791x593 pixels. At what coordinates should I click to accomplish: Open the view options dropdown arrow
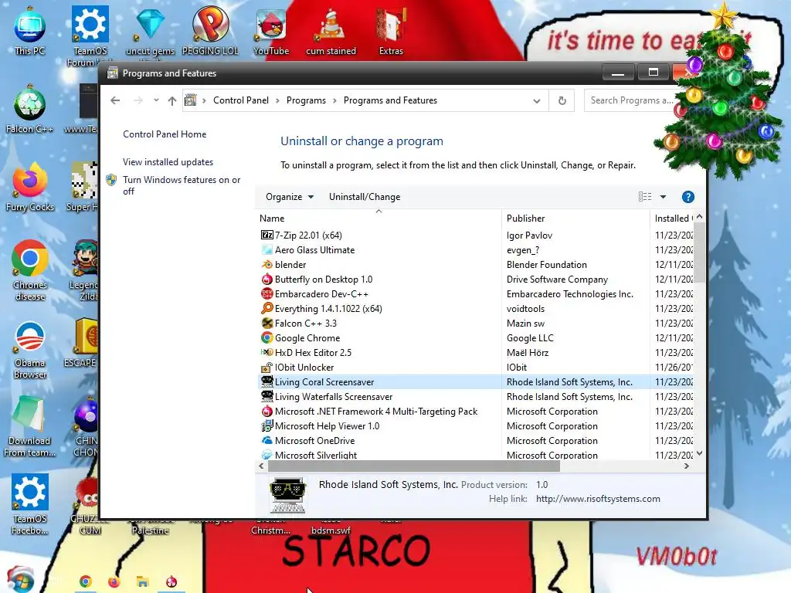[x=663, y=197]
